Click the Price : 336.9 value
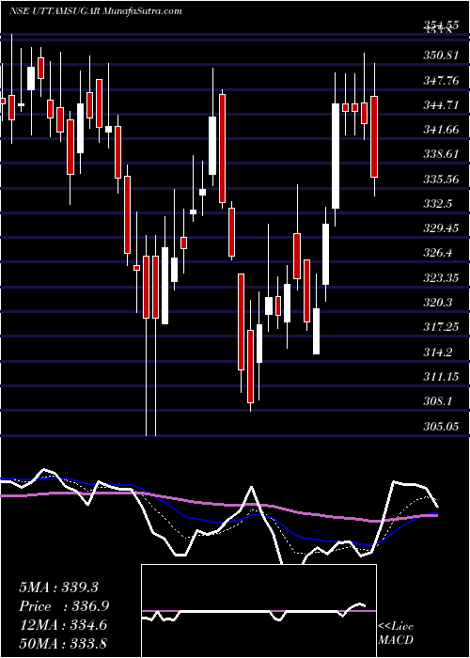The height and width of the screenshot is (658, 470). click(64, 606)
